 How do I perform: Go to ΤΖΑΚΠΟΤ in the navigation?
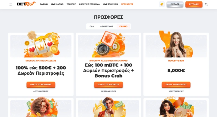(x=71, y=4)
